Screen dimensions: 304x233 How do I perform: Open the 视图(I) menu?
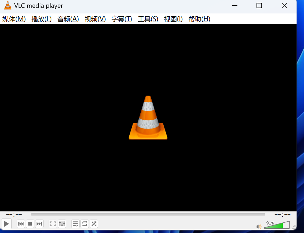173,19
